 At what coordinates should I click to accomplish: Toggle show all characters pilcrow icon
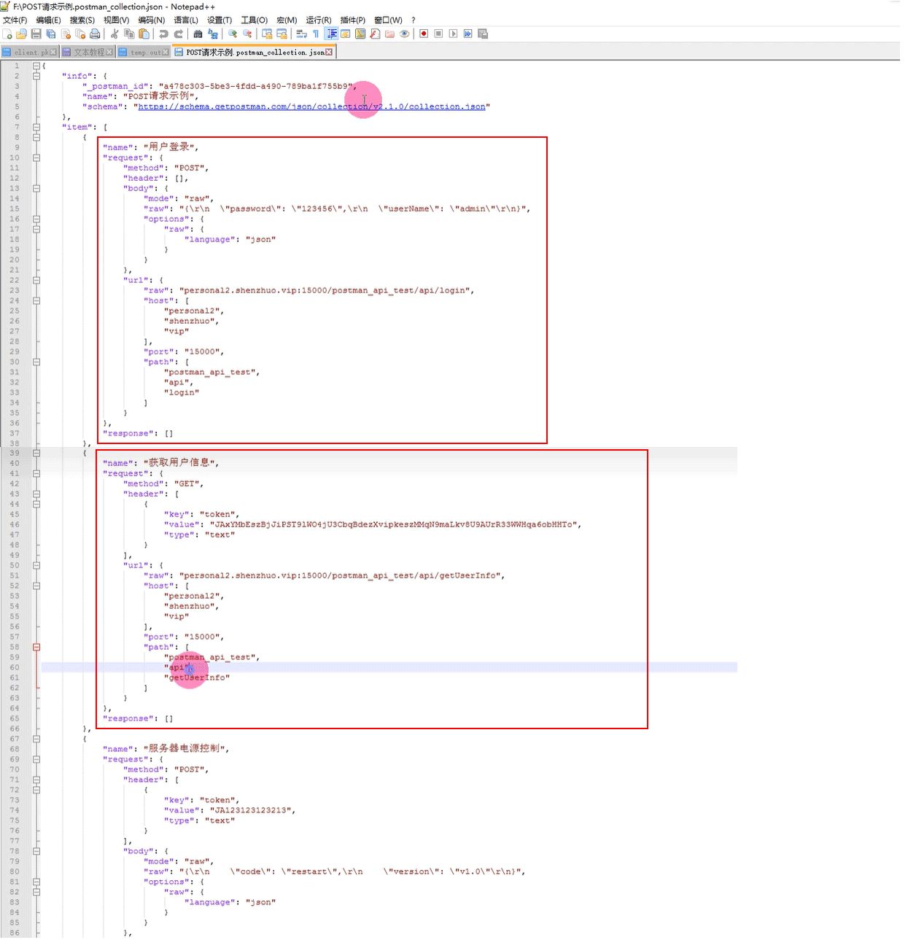316,34
